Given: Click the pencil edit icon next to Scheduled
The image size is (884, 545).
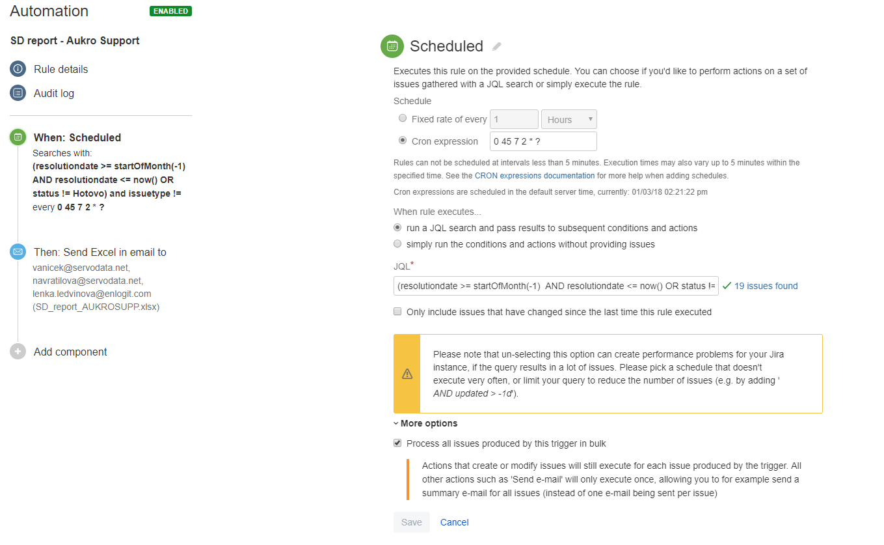Looking at the screenshot, I should point(497,46).
